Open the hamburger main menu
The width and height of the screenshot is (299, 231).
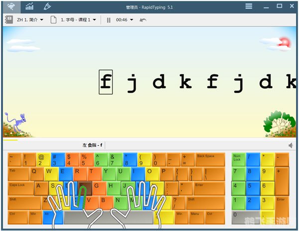pyautogui.click(x=249, y=6)
